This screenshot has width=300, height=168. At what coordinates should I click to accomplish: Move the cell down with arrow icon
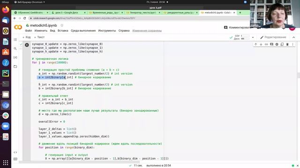click(261, 44)
